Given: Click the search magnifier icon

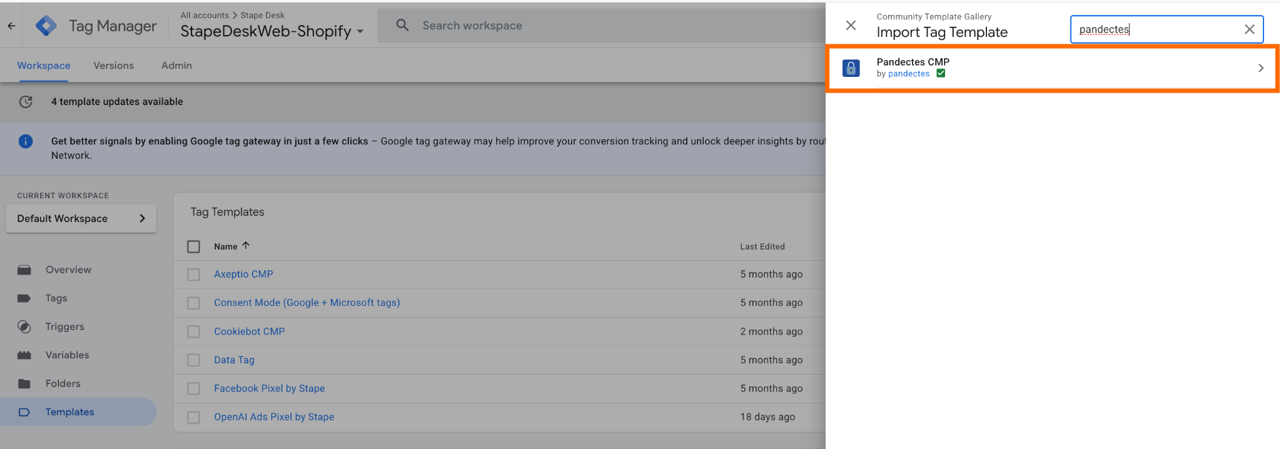Looking at the screenshot, I should click(x=403, y=25).
